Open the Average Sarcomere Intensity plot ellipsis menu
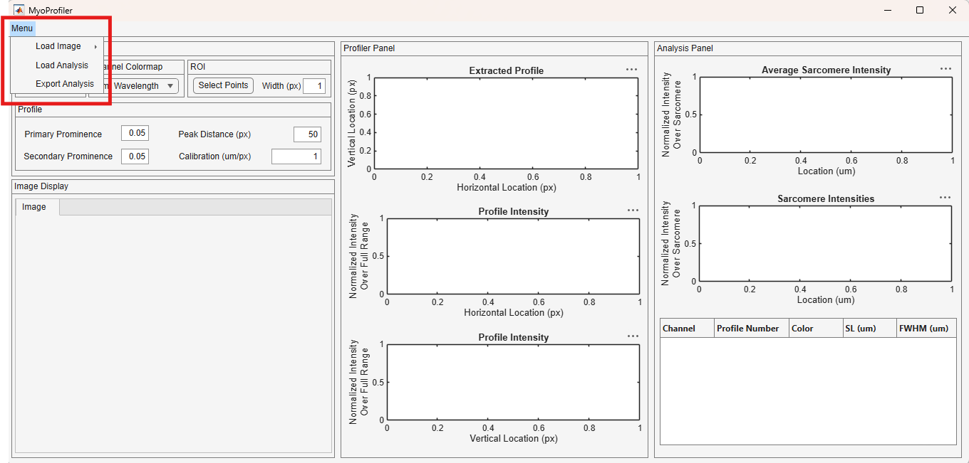The height and width of the screenshot is (463, 969). point(945,69)
